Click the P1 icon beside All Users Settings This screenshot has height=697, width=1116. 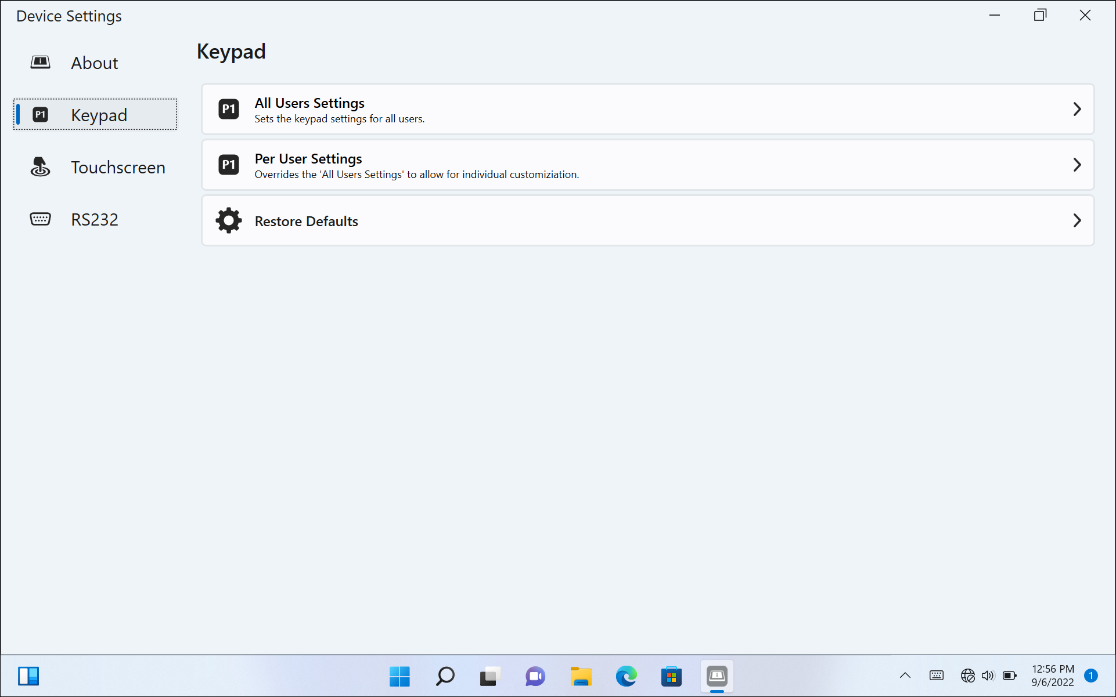coord(228,109)
